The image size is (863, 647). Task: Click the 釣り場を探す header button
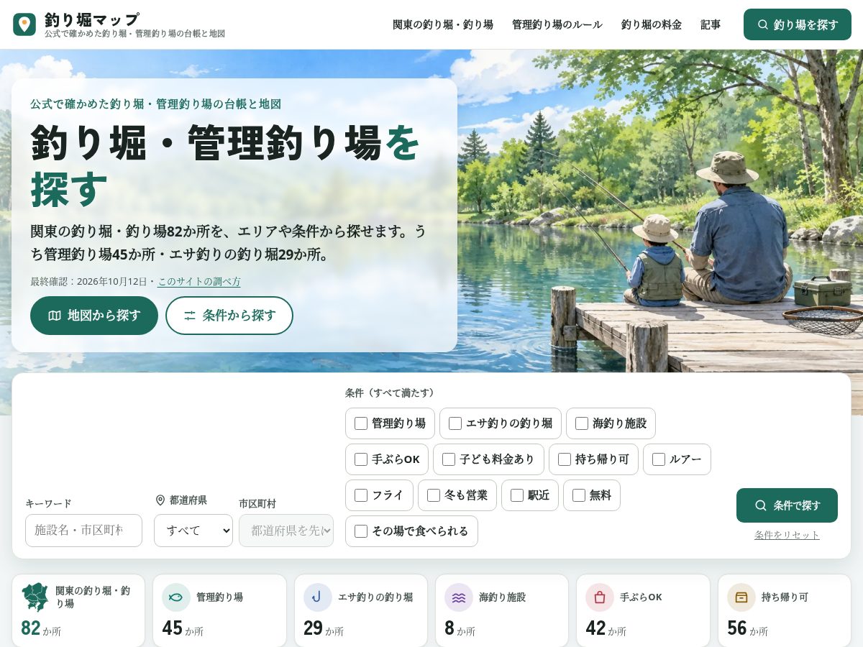tap(798, 24)
